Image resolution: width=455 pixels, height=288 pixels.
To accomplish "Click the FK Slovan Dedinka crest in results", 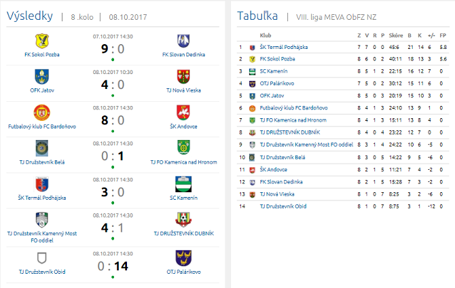I will [184, 41].
